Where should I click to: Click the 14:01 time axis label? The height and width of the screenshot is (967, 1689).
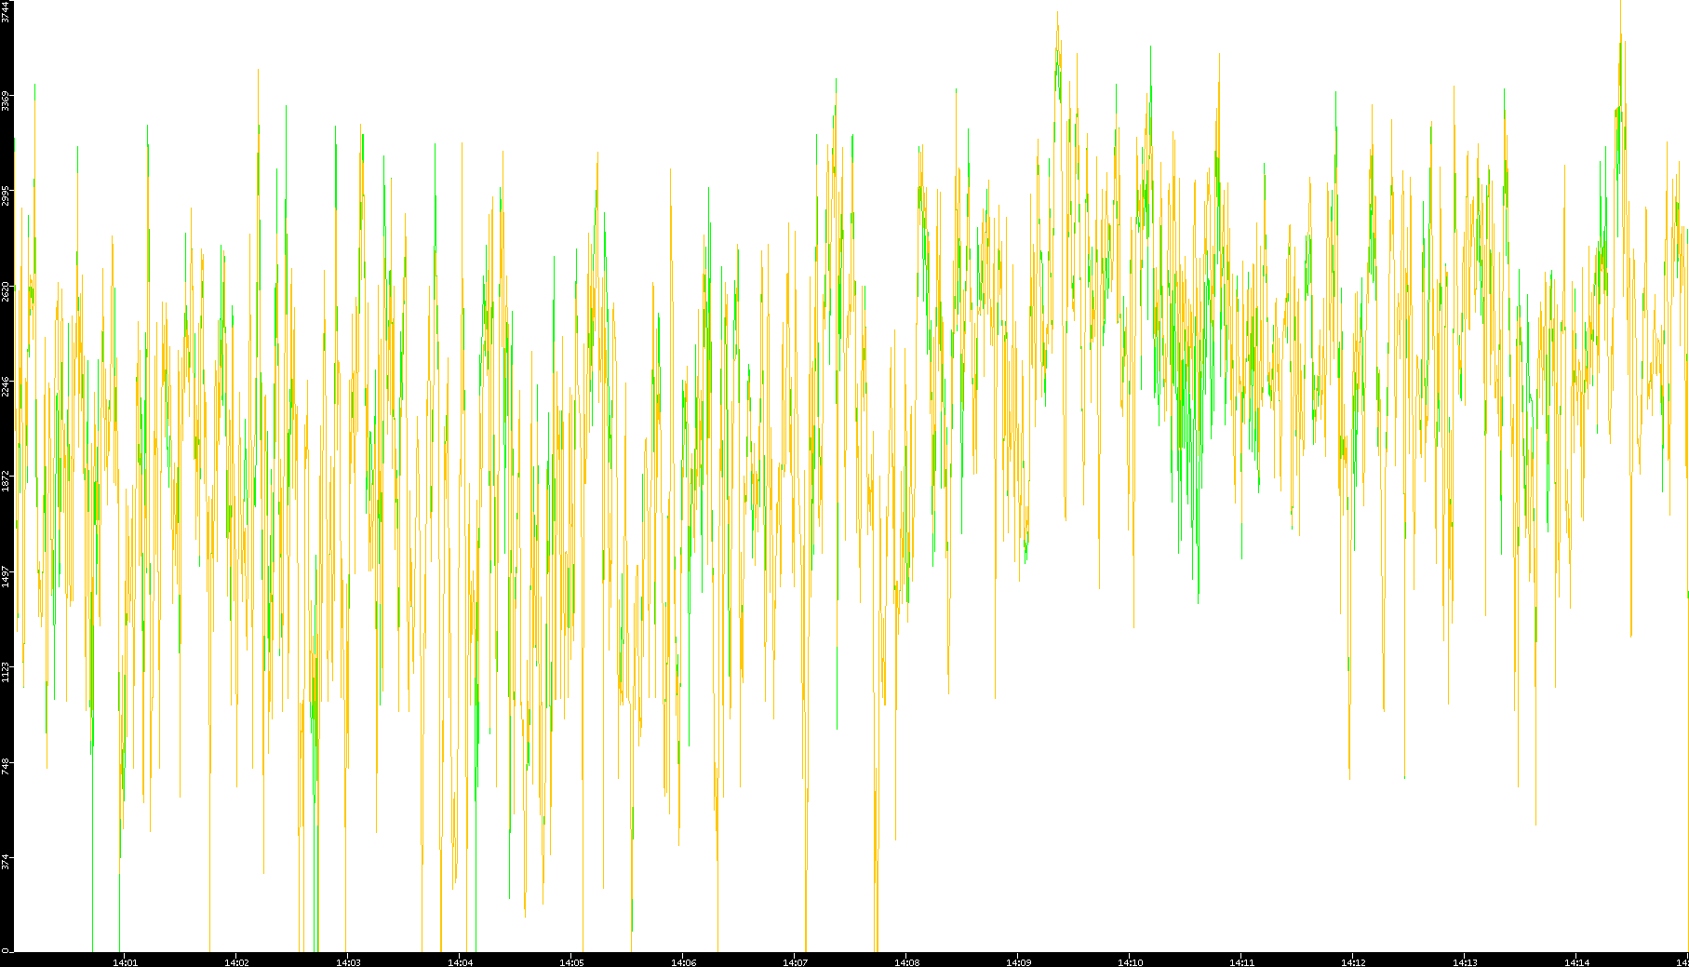pos(125,962)
